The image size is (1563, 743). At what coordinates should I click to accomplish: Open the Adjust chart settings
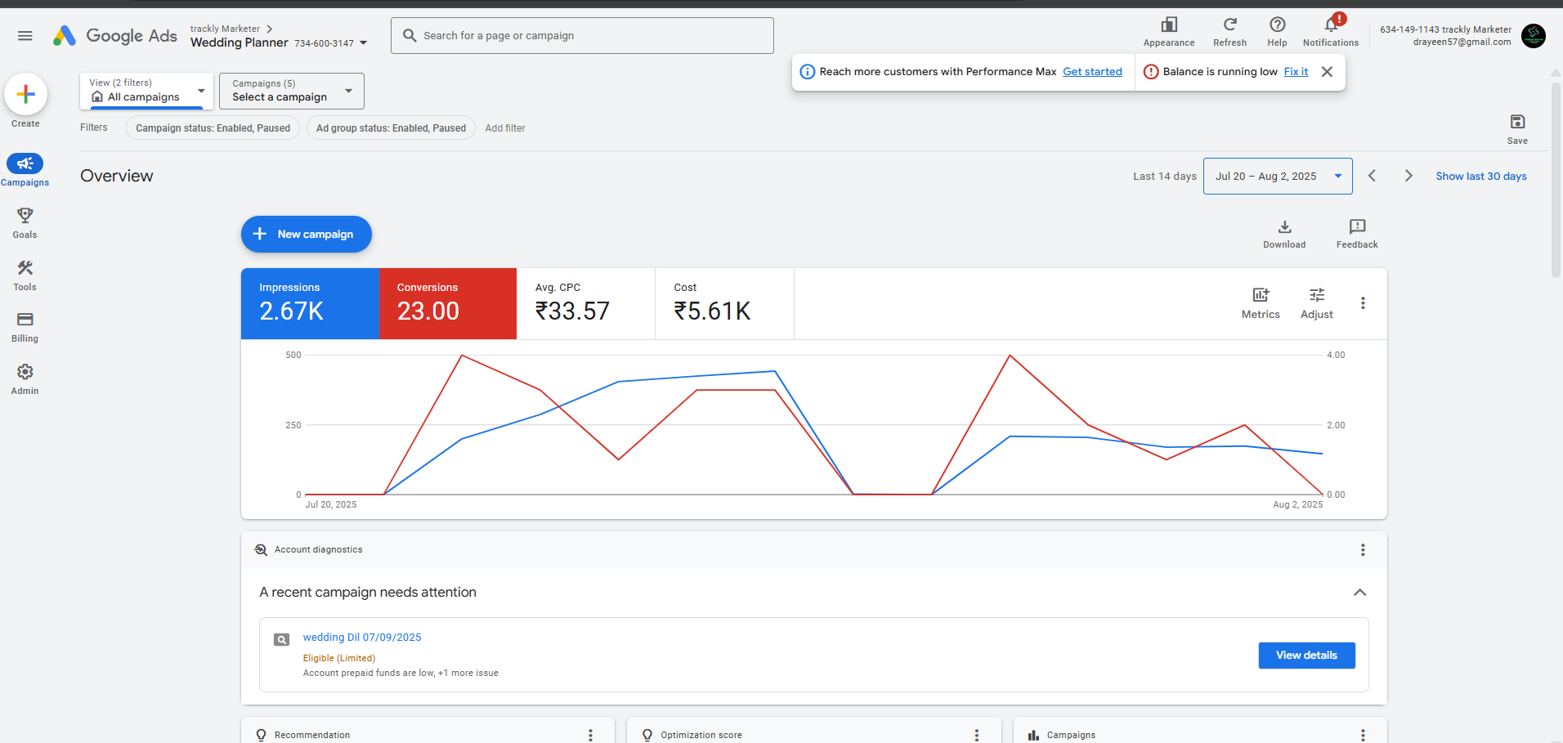click(x=1316, y=296)
